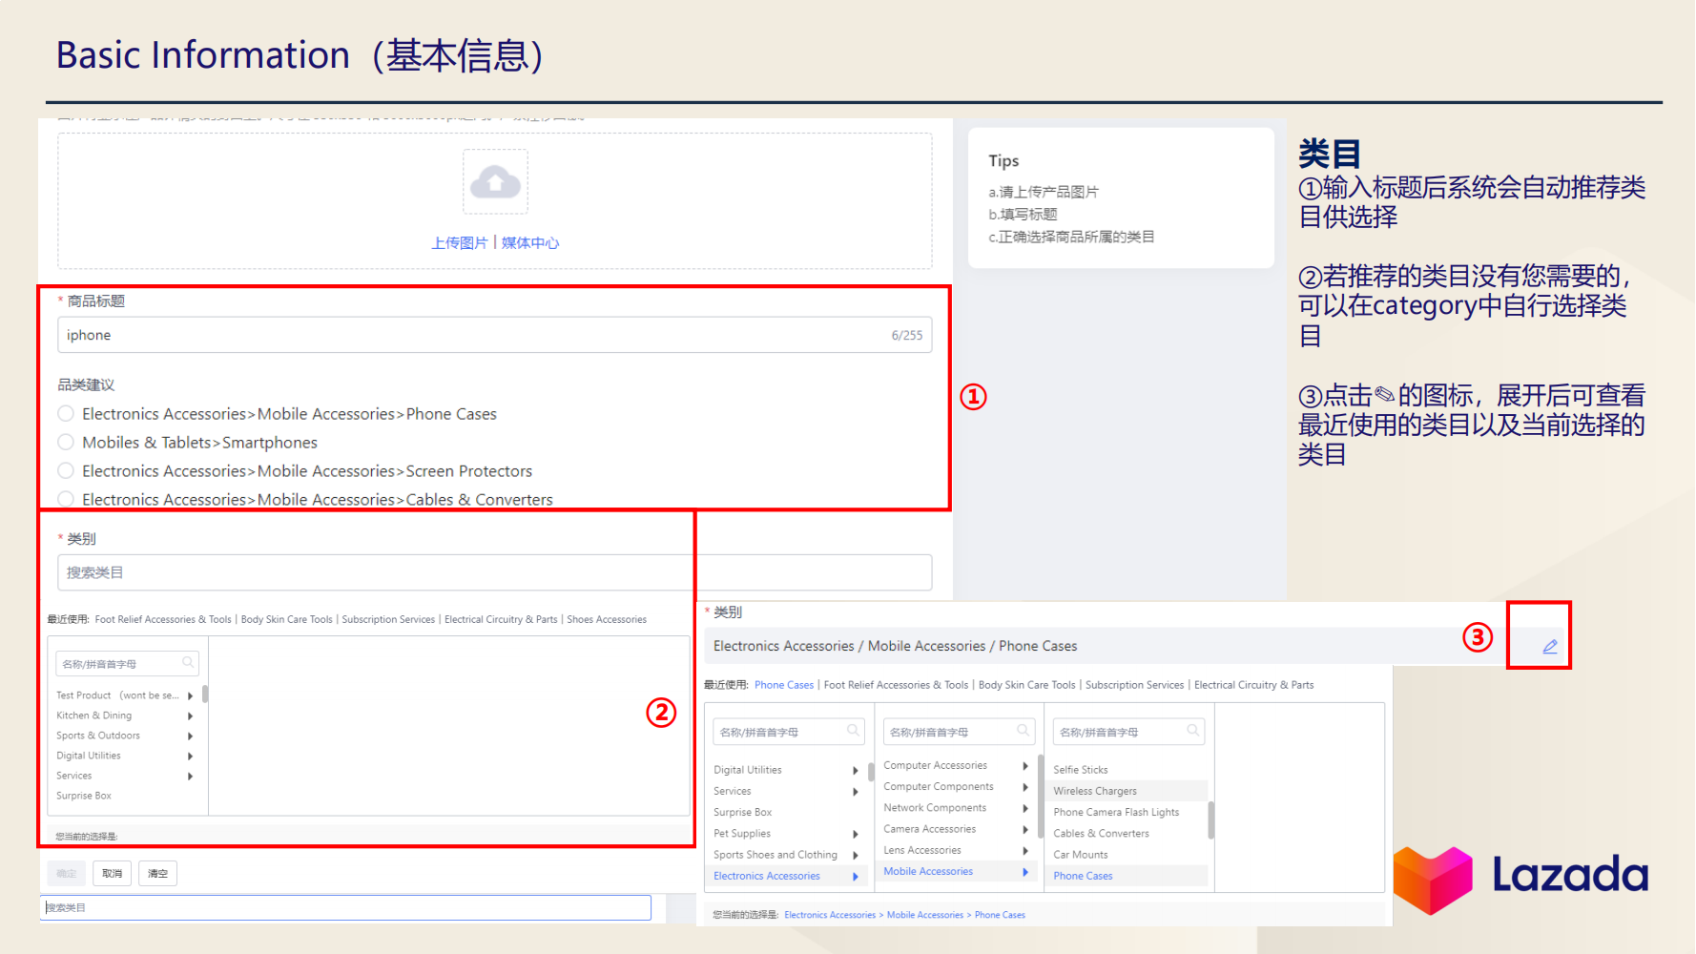
Task: Click the search icon in the Selfie Sticks column
Action: 1190,731
